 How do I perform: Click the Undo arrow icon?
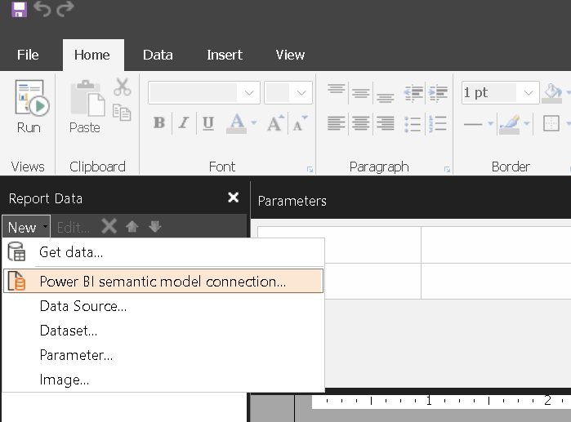(x=42, y=10)
